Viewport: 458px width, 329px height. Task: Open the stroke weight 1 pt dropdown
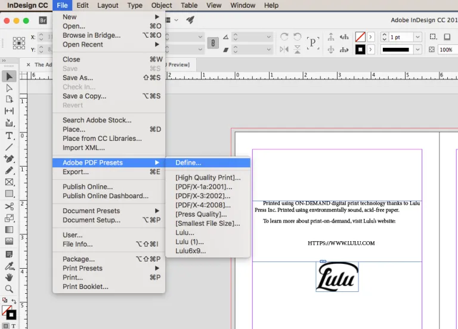(x=417, y=37)
